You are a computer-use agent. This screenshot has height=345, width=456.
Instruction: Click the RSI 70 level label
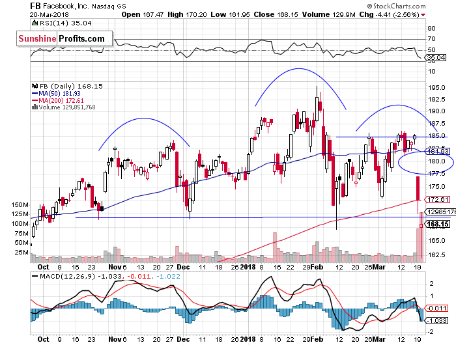point(431,38)
